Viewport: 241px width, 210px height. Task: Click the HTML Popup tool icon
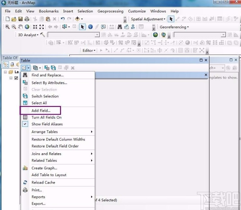[x=103, y=27]
